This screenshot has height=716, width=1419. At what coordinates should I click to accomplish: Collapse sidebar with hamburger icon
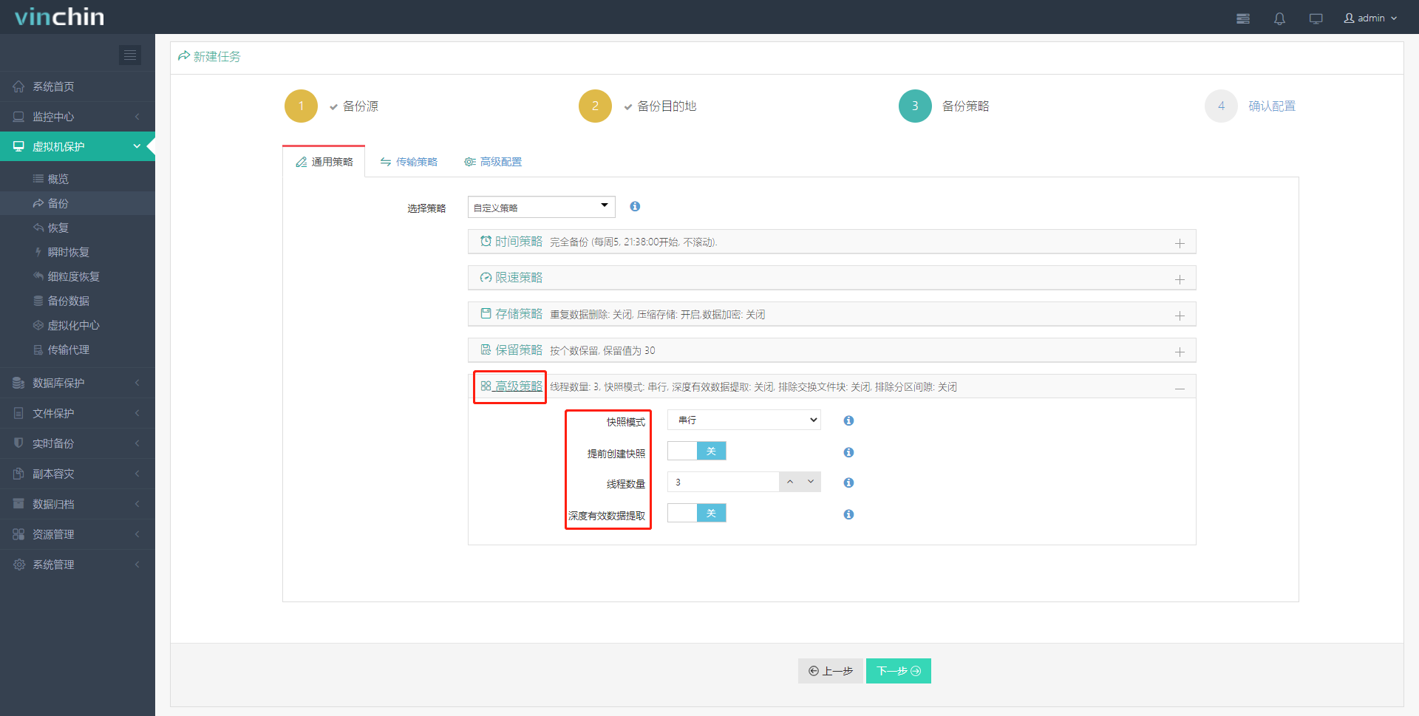(x=130, y=55)
